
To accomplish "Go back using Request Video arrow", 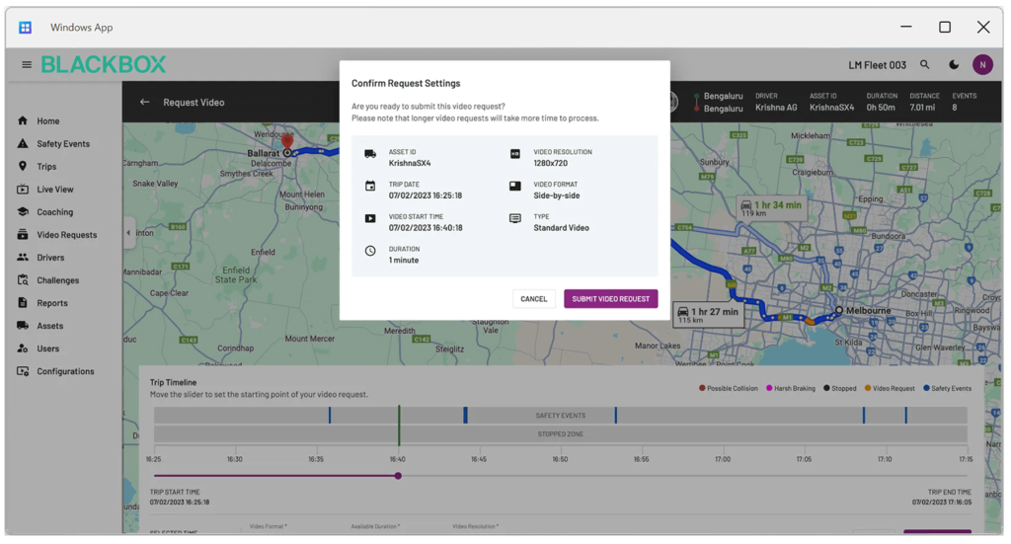I will click(144, 102).
